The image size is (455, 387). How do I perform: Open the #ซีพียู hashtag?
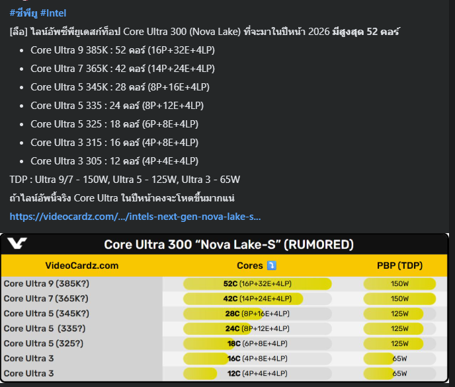tap(24, 13)
